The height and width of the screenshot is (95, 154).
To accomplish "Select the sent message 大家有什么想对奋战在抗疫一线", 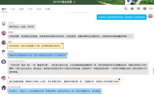I will (x=122, y=17).
